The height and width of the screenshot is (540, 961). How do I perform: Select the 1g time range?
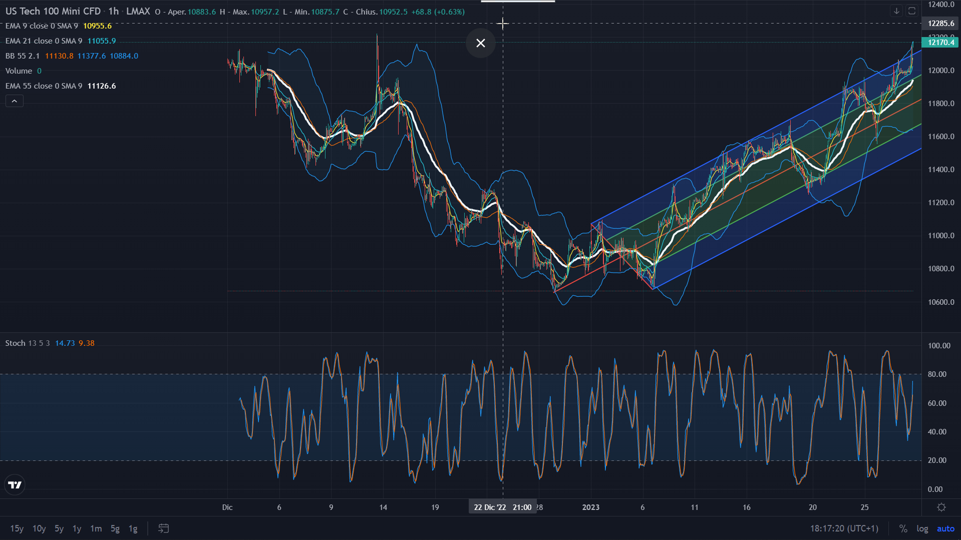tap(133, 528)
